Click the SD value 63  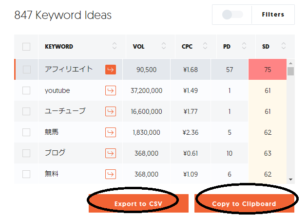coord(268,153)
